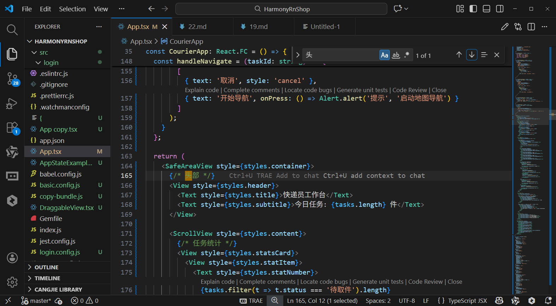Click the master branch indicator

click(36, 301)
